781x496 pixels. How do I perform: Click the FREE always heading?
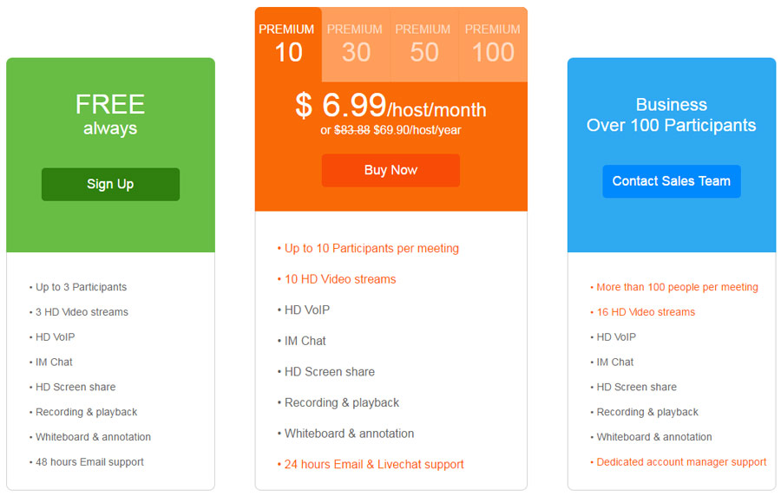110,114
